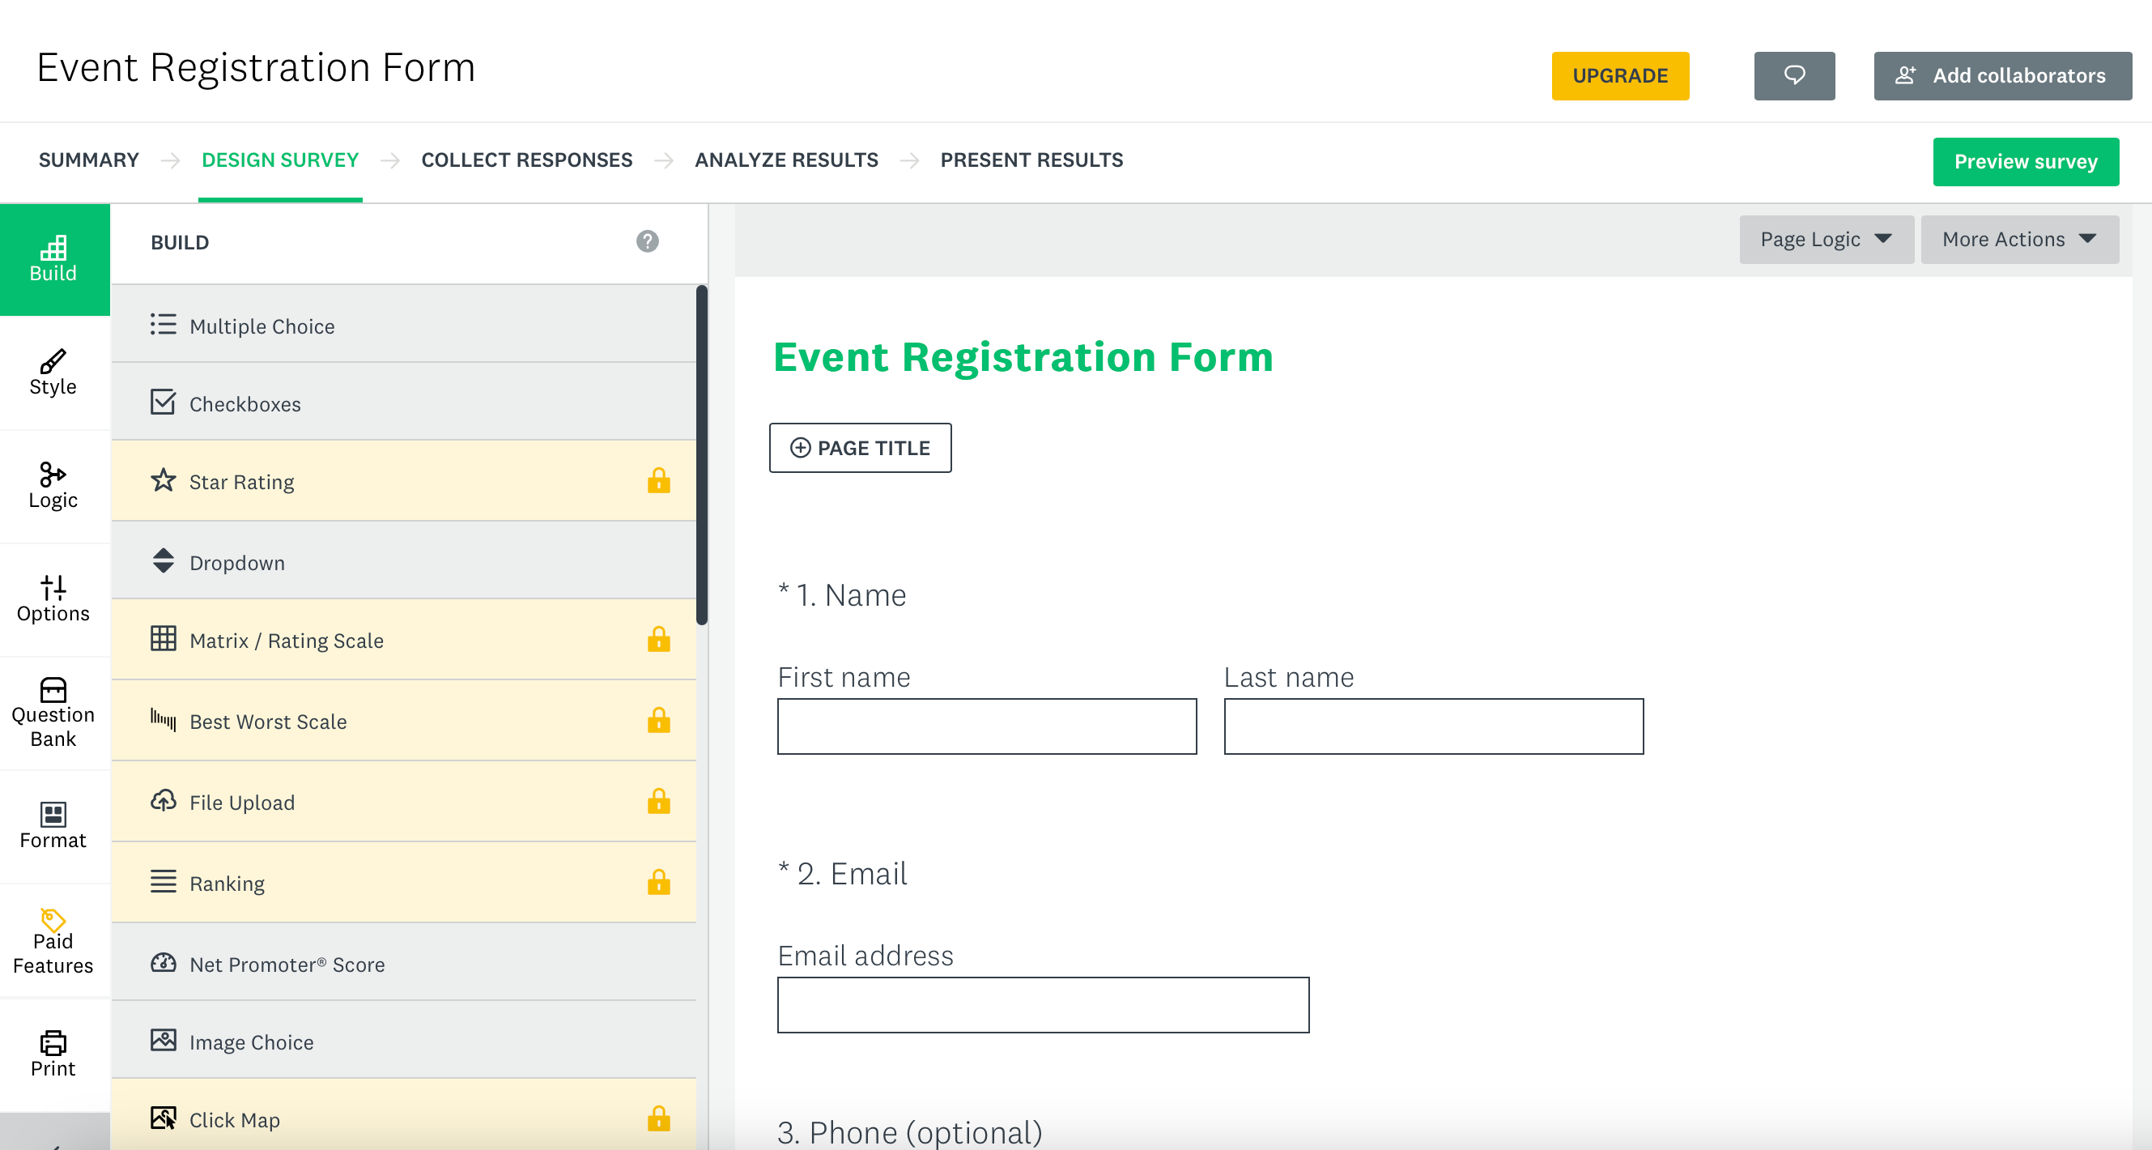Click the Preview survey button
Viewport: 2152px width, 1150px height.
pyautogui.click(x=2024, y=161)
